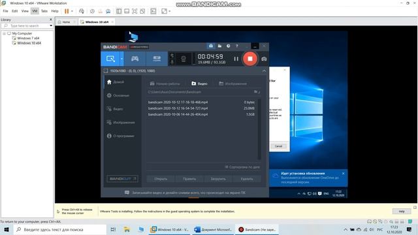The image size is (418, 235).
Task: Take a screenshot with Bandicam camera icon
Action: point(264,59)
